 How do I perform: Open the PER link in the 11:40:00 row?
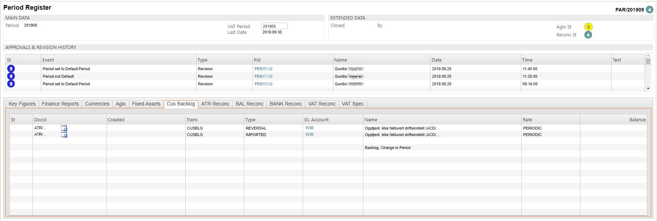[259, 69]
